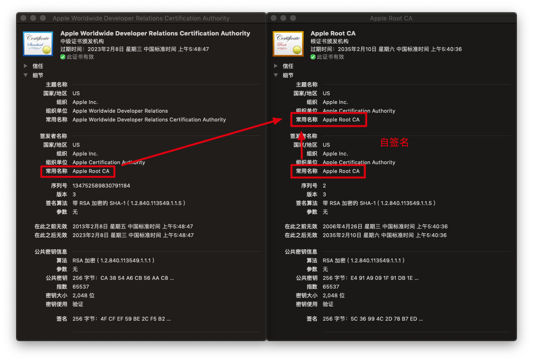
Task: Select SHA-1 signature algorithm in WWDR window
Action: [129, 203]
